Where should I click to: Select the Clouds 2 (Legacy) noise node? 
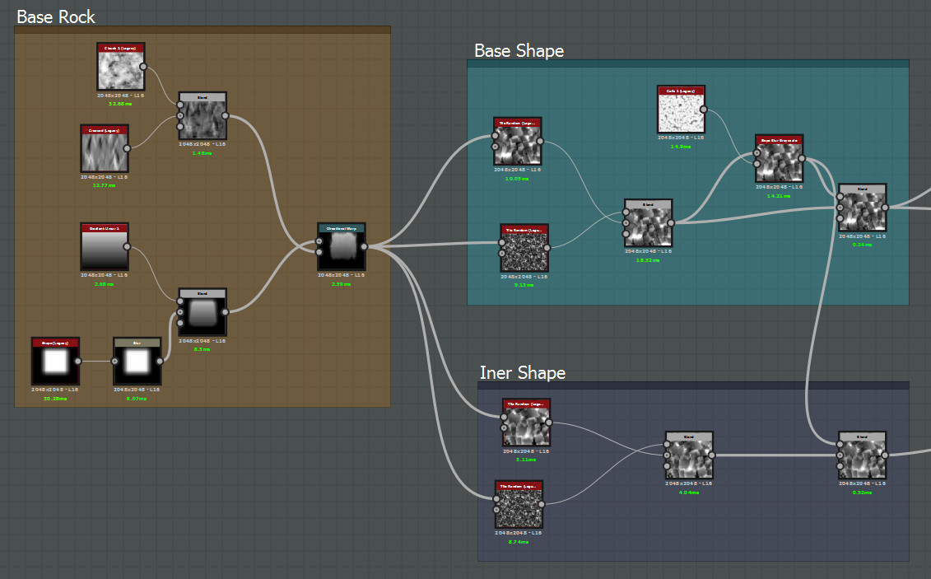(120, 67)
